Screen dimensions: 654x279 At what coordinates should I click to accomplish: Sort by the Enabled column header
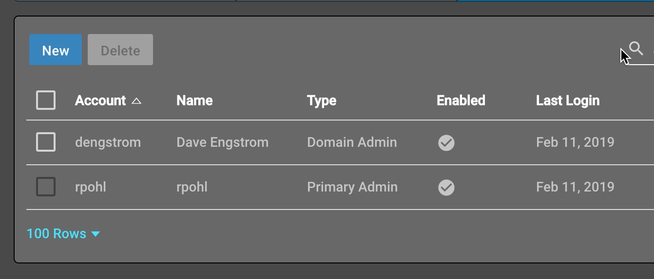coord(461,101)
